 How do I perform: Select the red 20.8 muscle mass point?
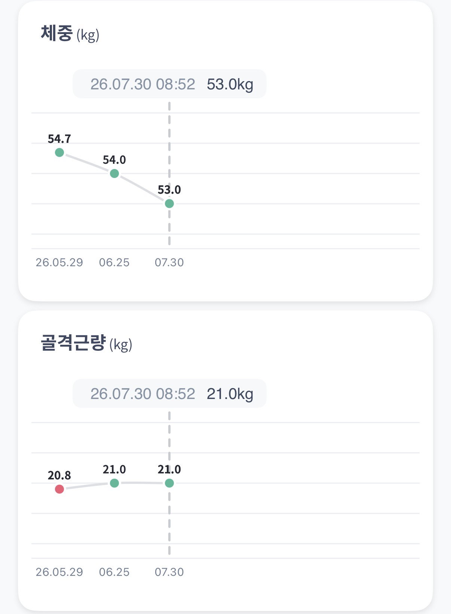pyautogui.click(x=59, y=489)
